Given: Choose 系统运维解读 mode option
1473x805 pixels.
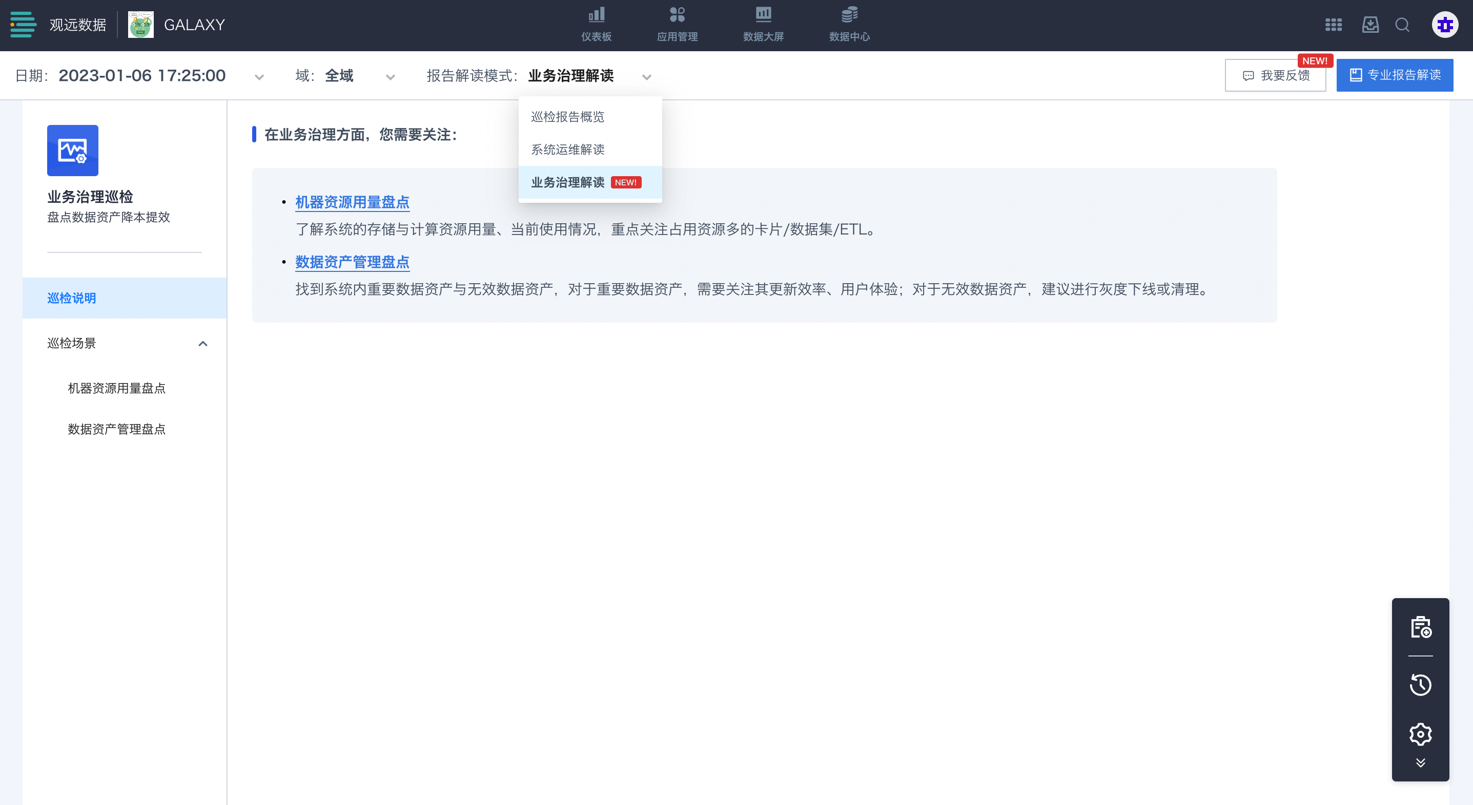Looking at the screenshot, I should [567, 150].
